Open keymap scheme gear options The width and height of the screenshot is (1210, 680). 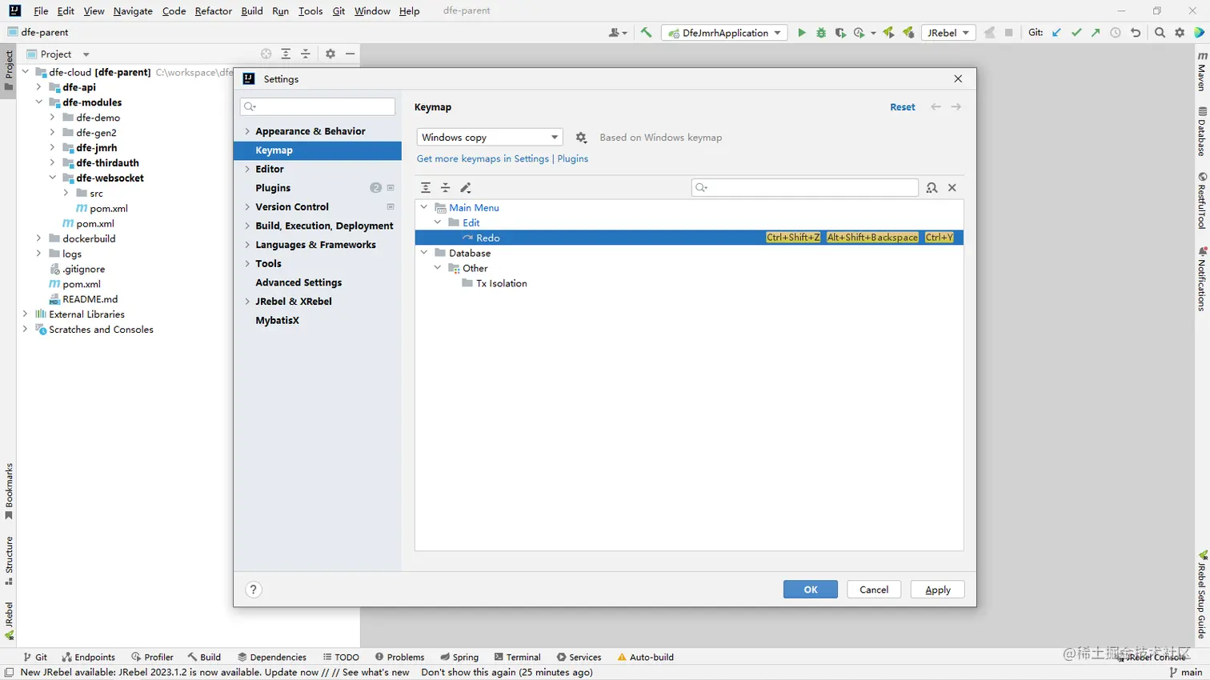coord(581,138)
